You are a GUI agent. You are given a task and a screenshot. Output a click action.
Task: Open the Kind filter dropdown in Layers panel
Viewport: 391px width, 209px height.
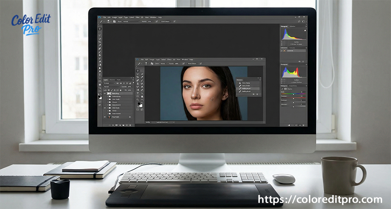[x=110, y=83]
